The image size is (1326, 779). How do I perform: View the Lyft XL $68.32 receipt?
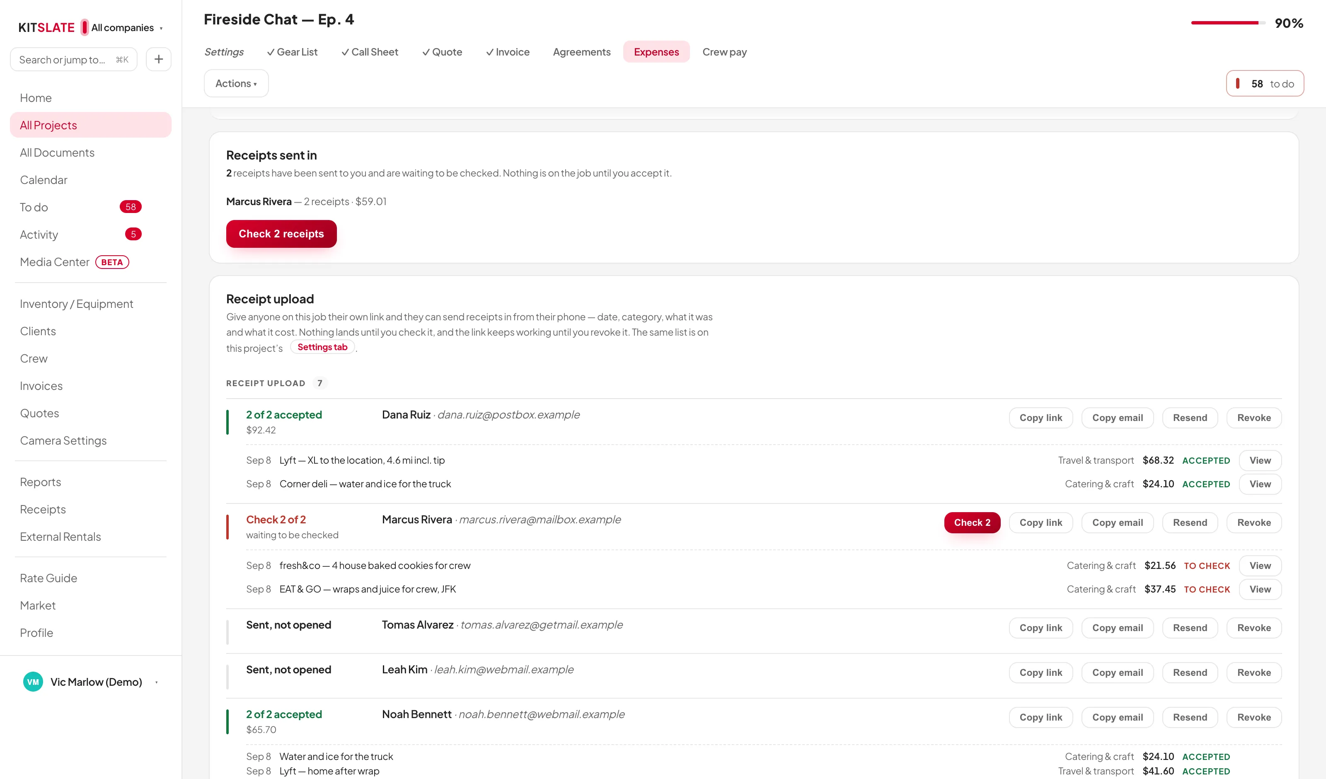click(x=1260, y=460)
